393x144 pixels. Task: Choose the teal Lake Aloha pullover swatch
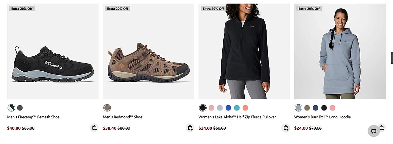click(x=237, y=108)
